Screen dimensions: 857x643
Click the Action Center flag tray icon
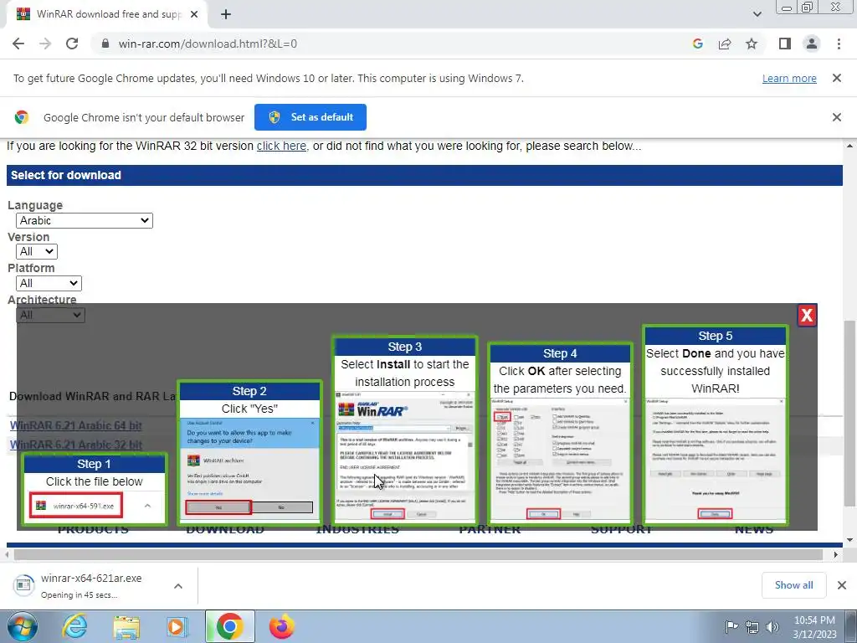[x=731, y=626]
